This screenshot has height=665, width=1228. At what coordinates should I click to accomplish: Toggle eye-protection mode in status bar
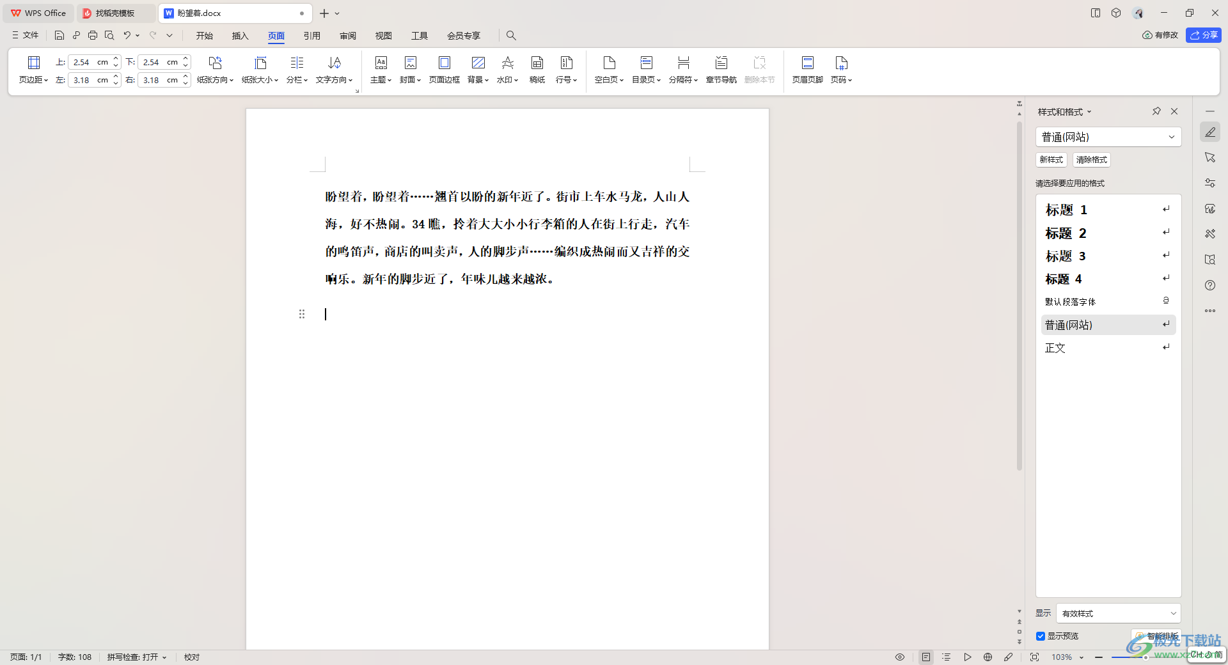pos(900,657)
